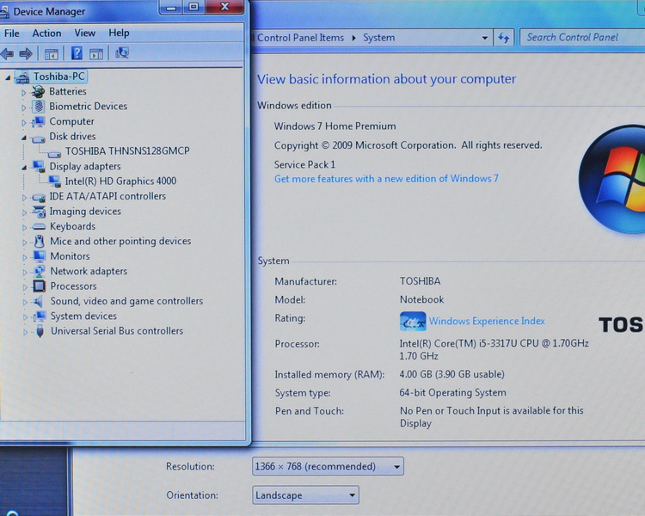The height and width of the screenshot is (516, 645).
Task: Collapse the Toshiba-PC root node
Action: (8, 77)
